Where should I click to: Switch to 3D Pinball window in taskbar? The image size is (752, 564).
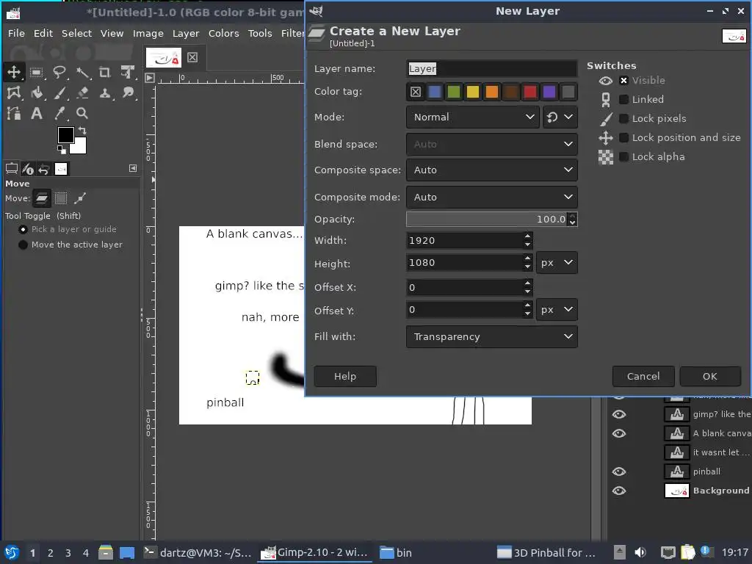pyautogui.click(x=546, y=552)
